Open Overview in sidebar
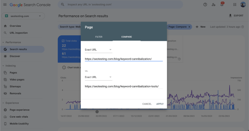Viewport: 249px width, 131px height. tap(15, 26)
